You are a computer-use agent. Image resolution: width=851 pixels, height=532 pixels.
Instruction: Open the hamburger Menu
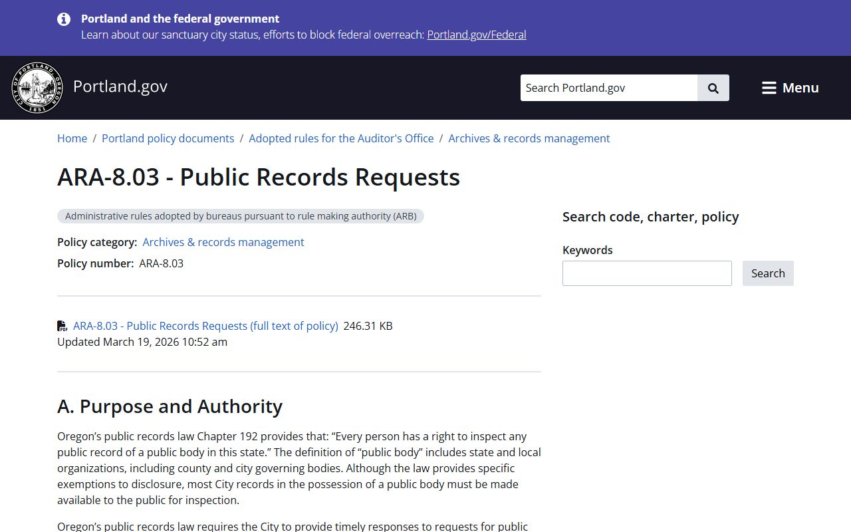tap(790, 88)
